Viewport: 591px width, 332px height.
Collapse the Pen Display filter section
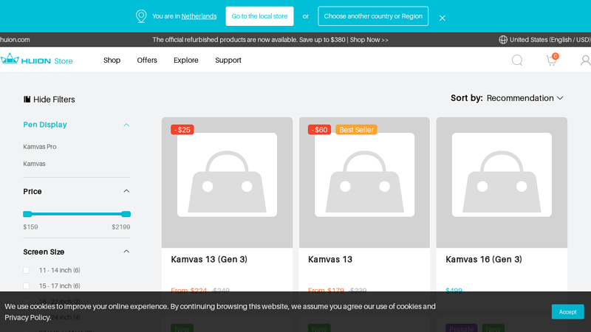pyautogui.click(x=126, y=125)
